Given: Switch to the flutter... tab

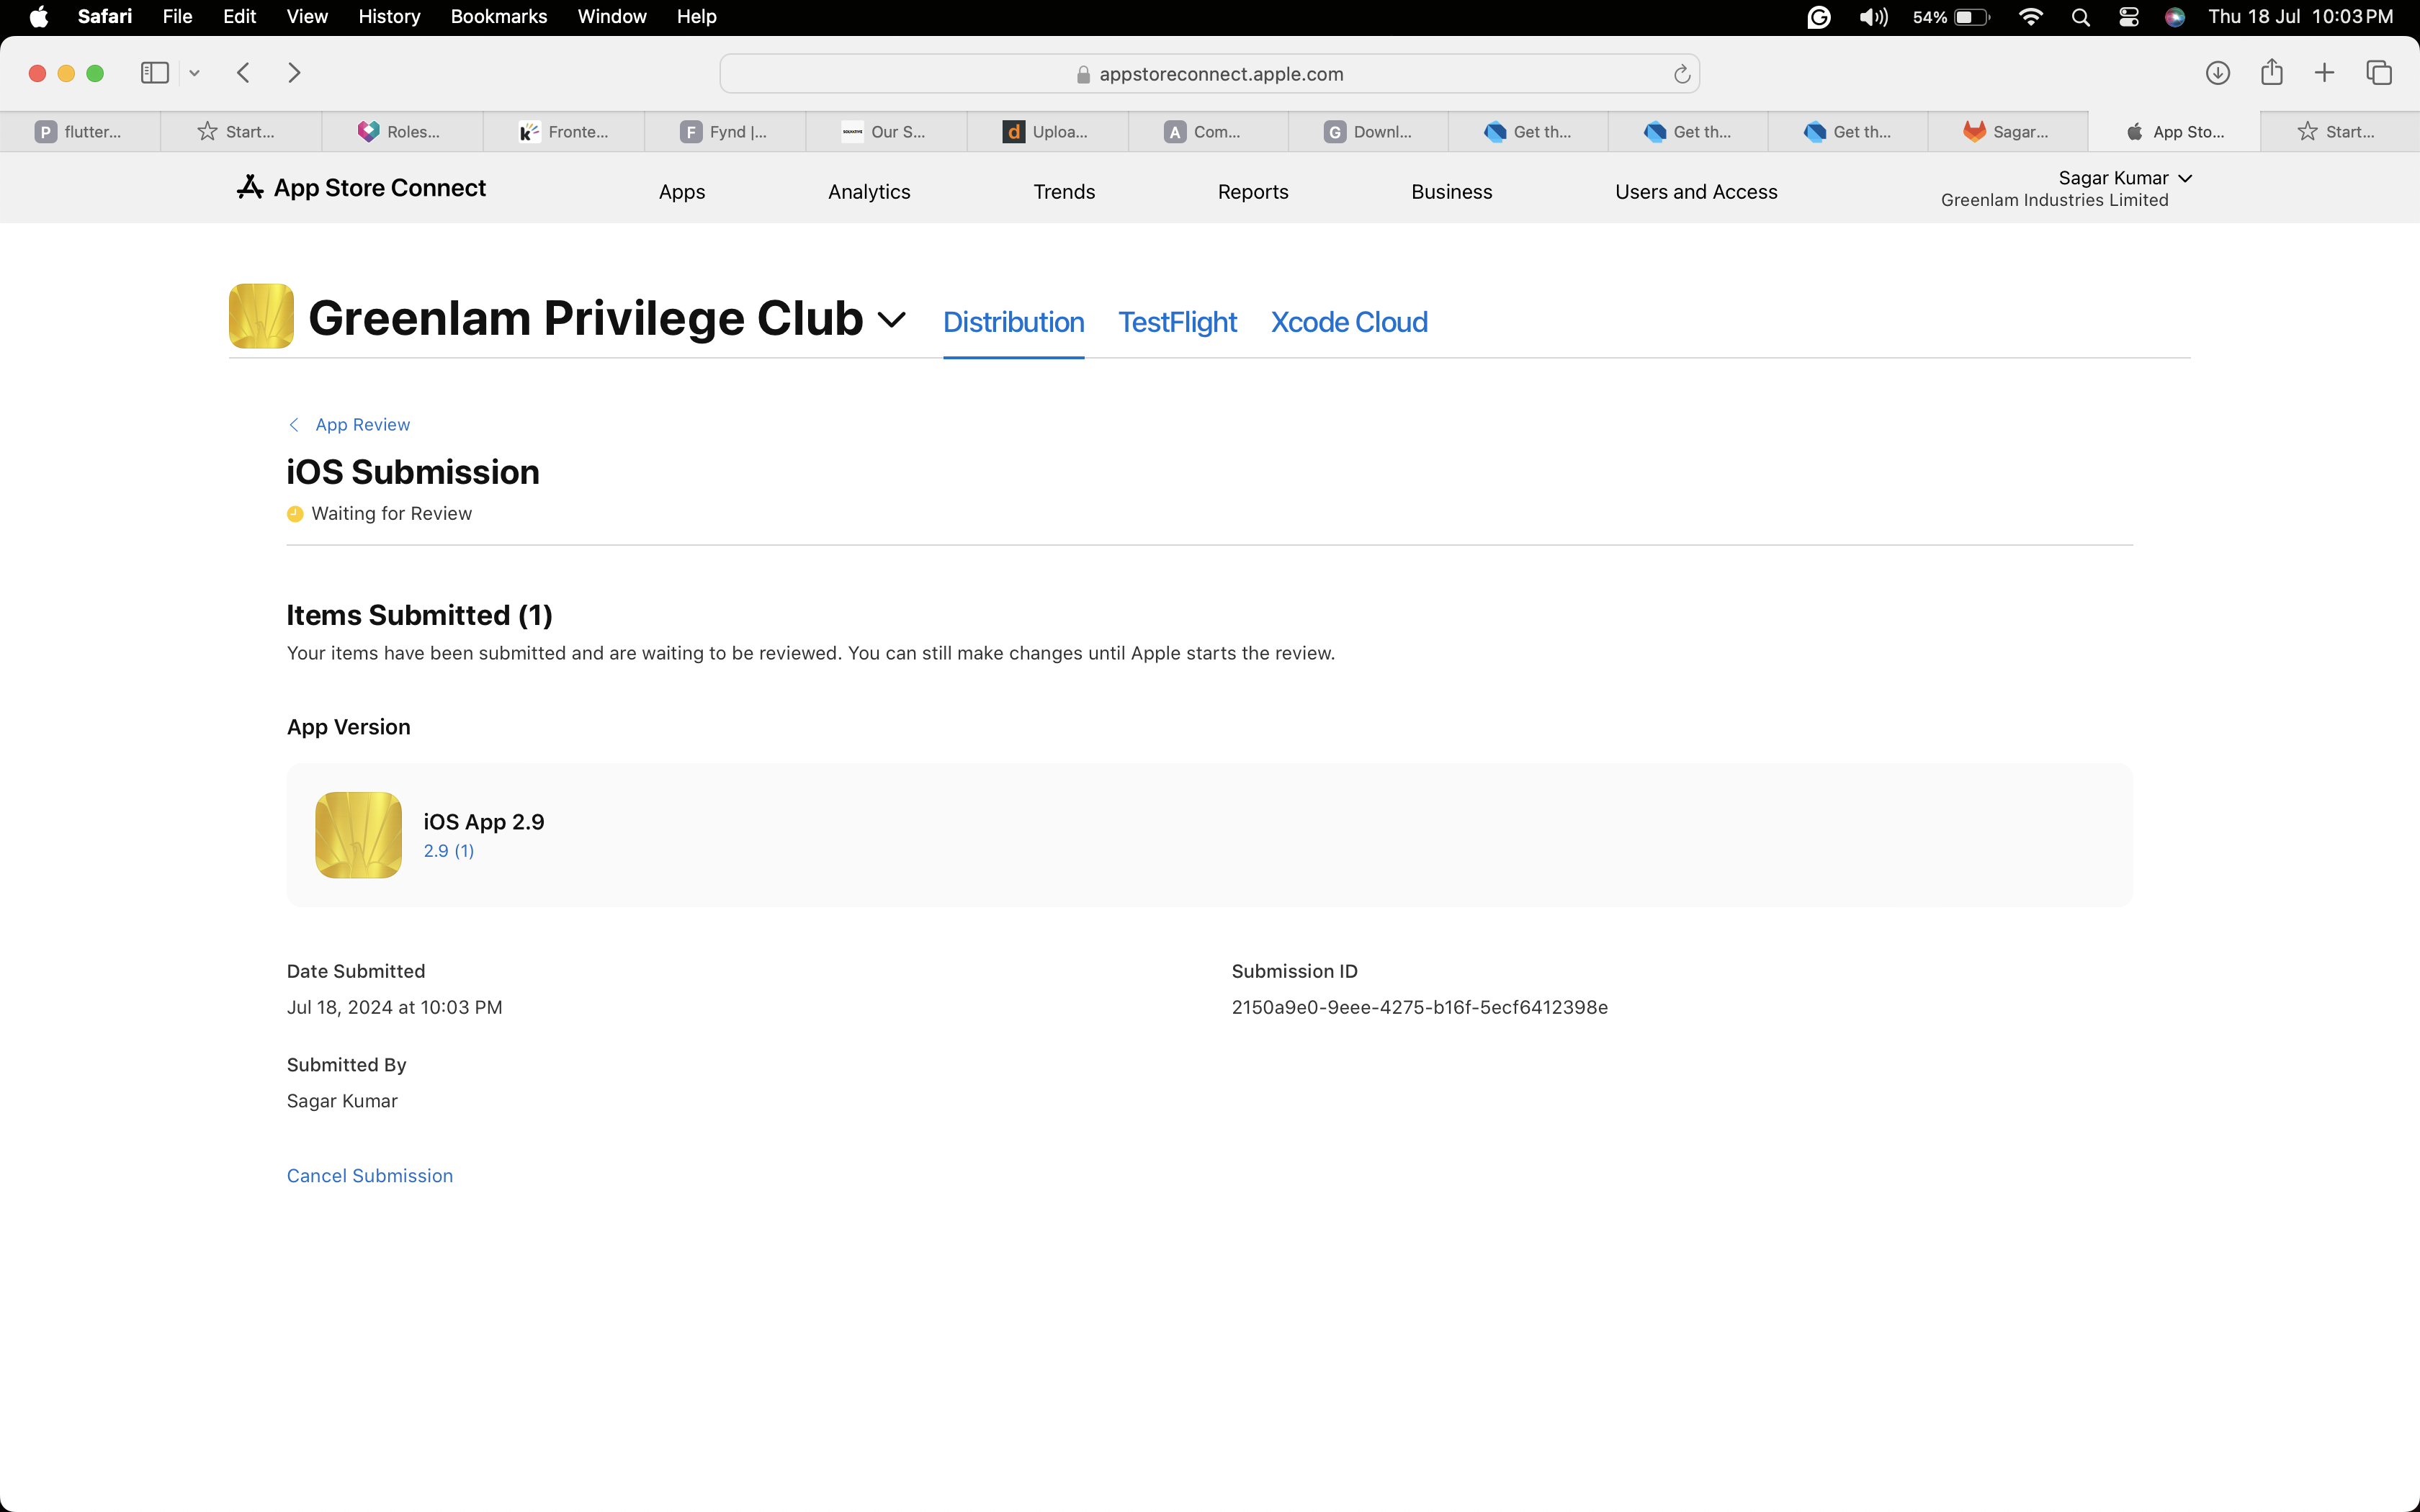Looking at the screenshot, I should point(80,132).
